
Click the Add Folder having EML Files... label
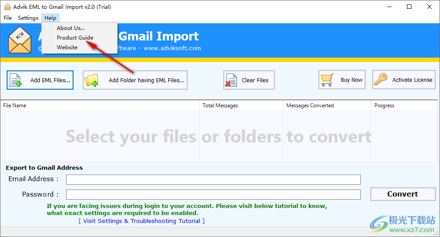(x=147, y=80)
